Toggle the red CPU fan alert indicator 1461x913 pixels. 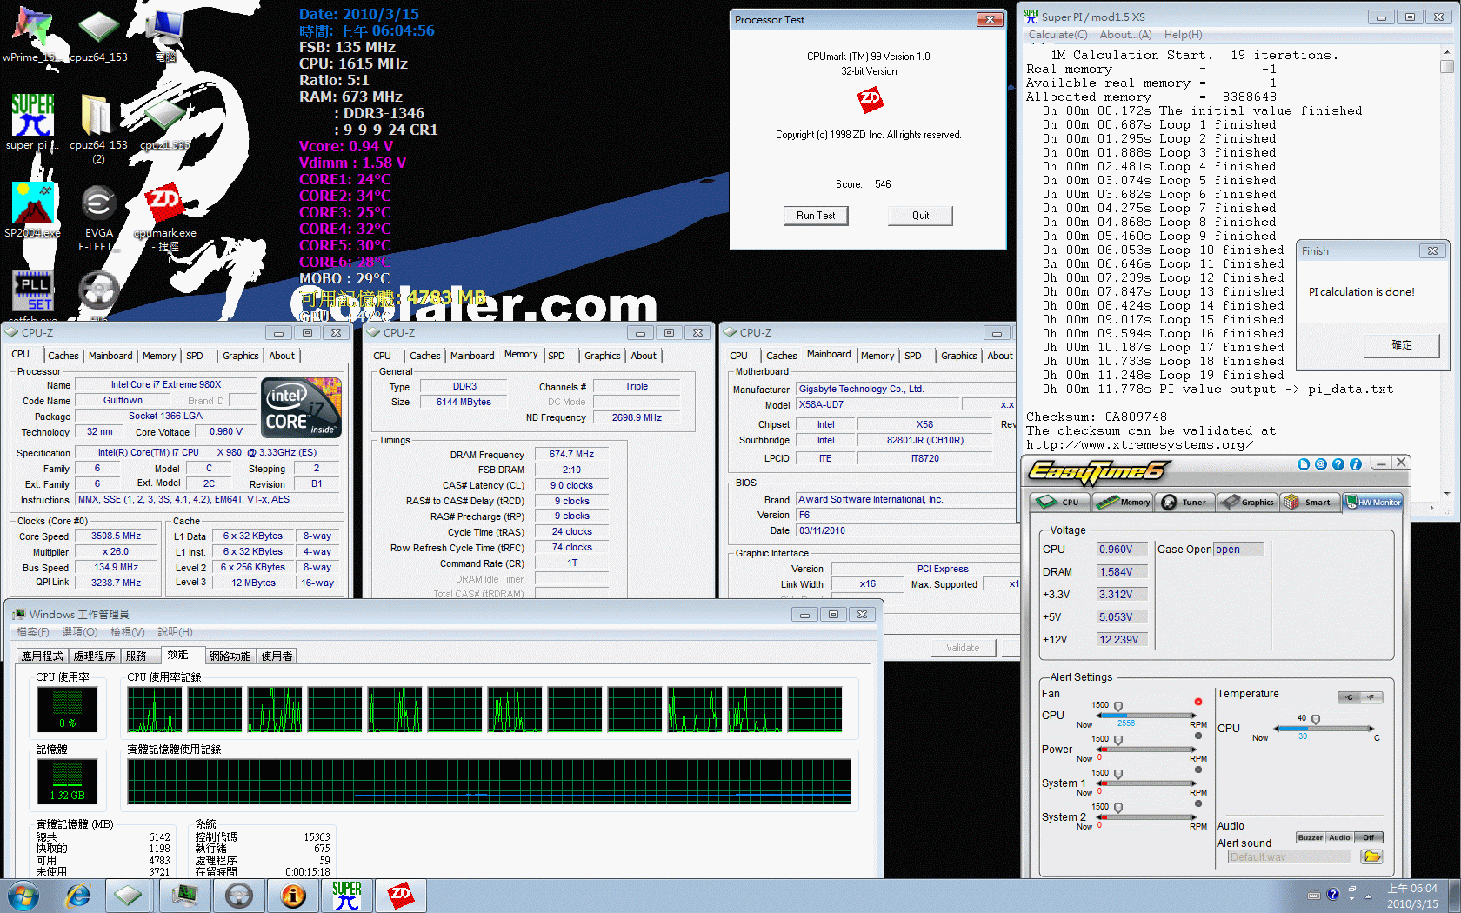pyautogui.click(x=1198, y=702)
